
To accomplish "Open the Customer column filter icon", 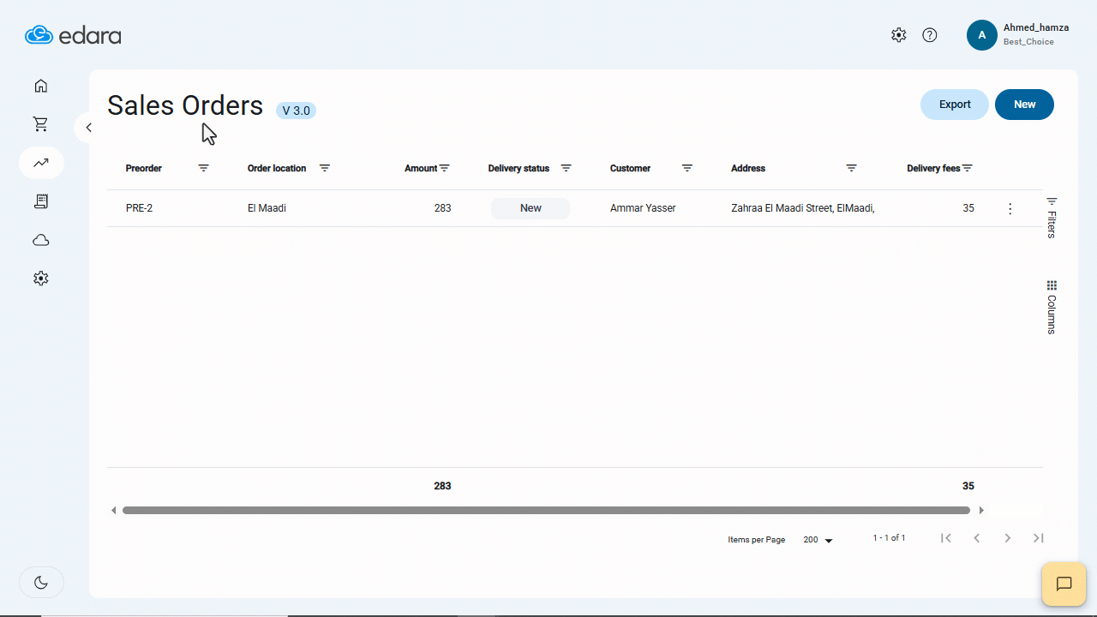I will click(687, 168).
